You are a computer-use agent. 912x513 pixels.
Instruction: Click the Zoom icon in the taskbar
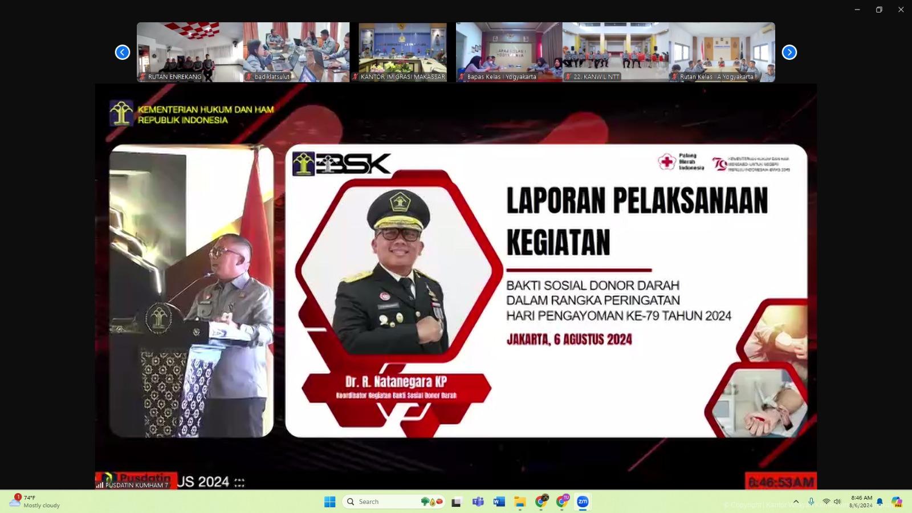coord(583,502)
